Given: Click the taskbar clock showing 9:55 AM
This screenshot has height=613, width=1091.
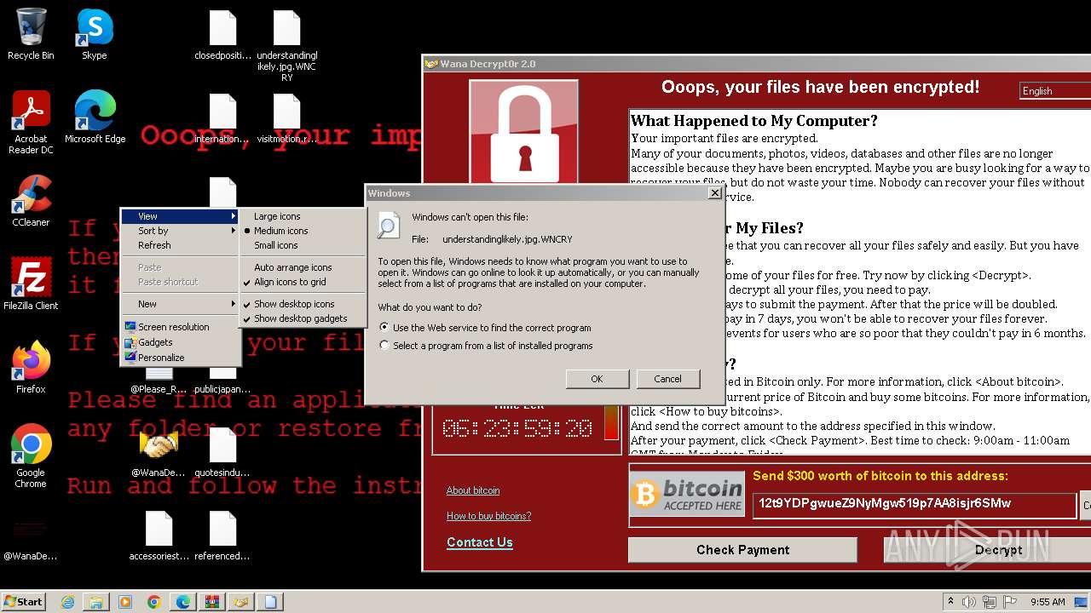Looking at the screenshot, I should click(x=1047, y=602).
